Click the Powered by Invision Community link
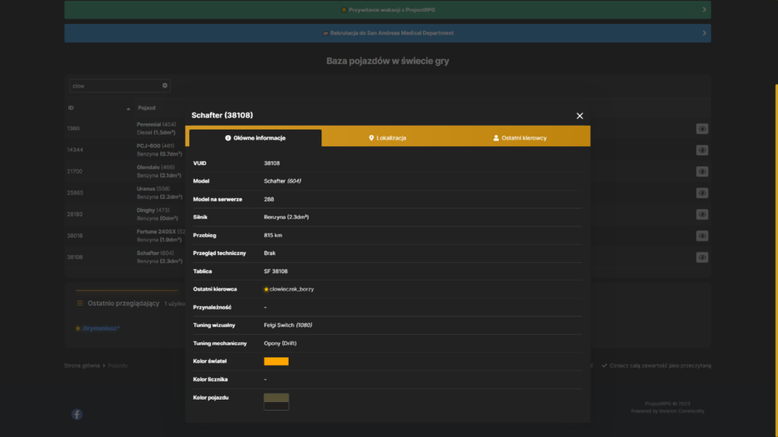This screenshot has height=437, width=778. click(668, 411)
